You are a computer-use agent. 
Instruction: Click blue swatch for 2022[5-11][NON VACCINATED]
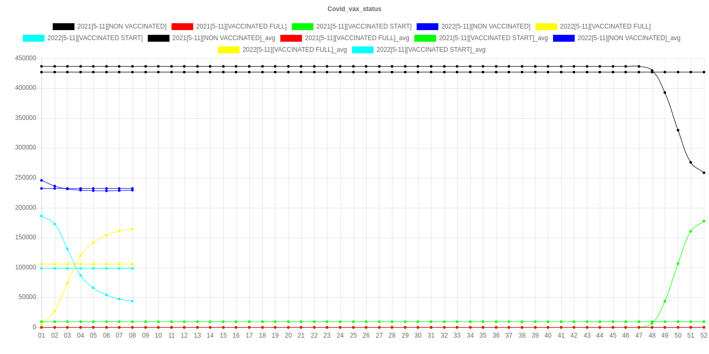[x=427, y=26]
